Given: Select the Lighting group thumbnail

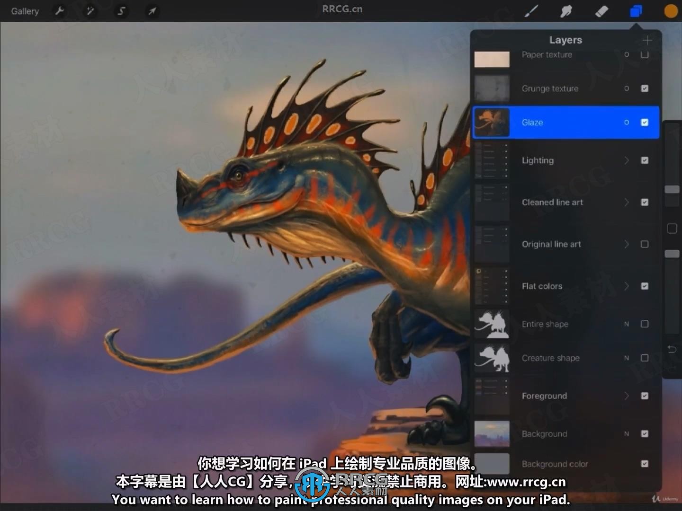Looking at the screenshot, I should pos(492,160).
